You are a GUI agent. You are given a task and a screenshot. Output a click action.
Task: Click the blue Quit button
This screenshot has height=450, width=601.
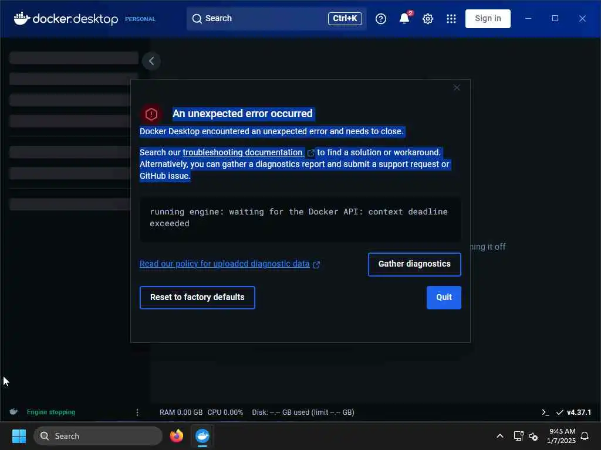pyautogui.click(x=444, y=297)
